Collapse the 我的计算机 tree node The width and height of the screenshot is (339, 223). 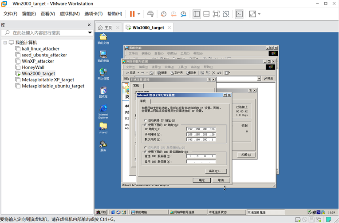click(x=5, y=43)
